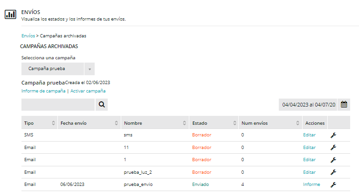This screenshot has width=359, height=192.
Task: Sort table by Nombre column
Action: 185,123
